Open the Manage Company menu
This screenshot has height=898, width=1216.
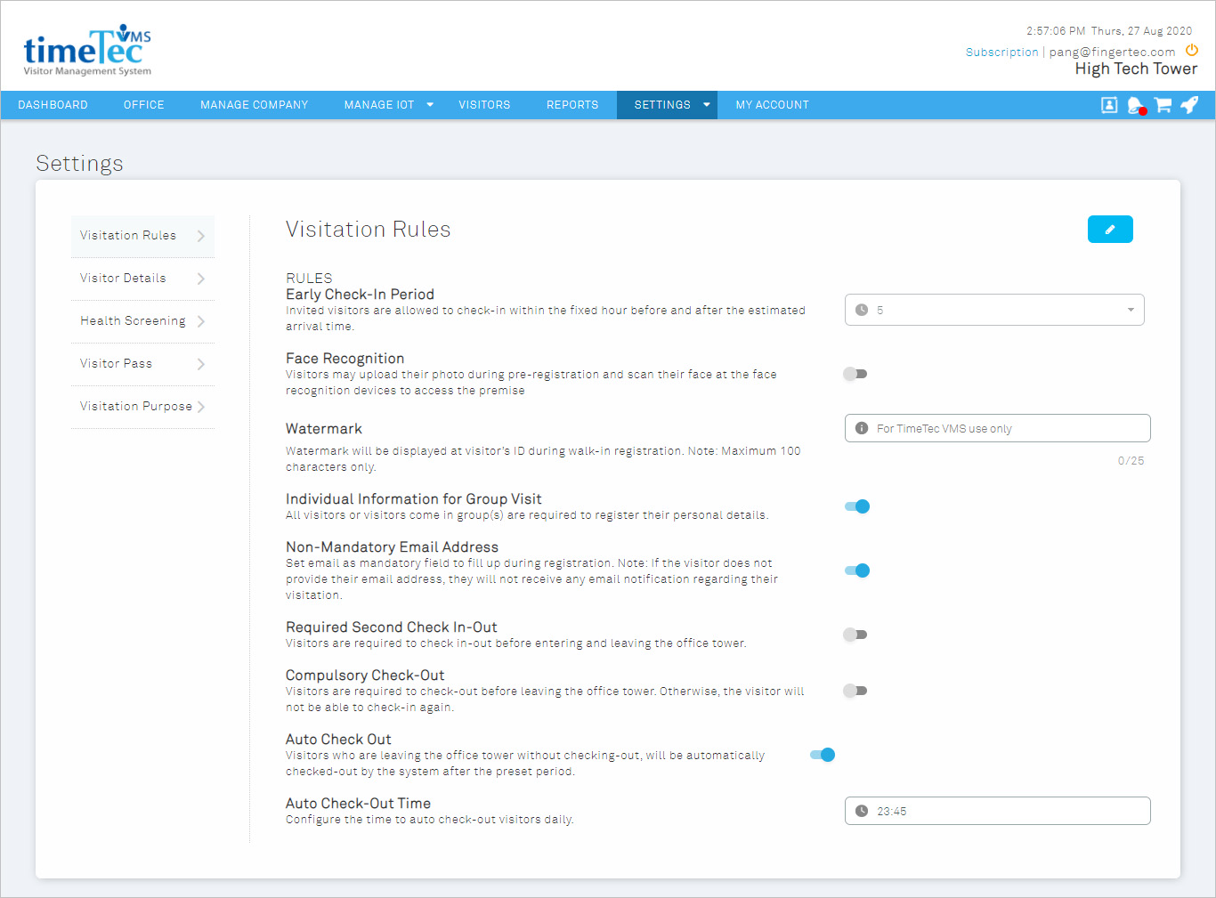[255, 105]
